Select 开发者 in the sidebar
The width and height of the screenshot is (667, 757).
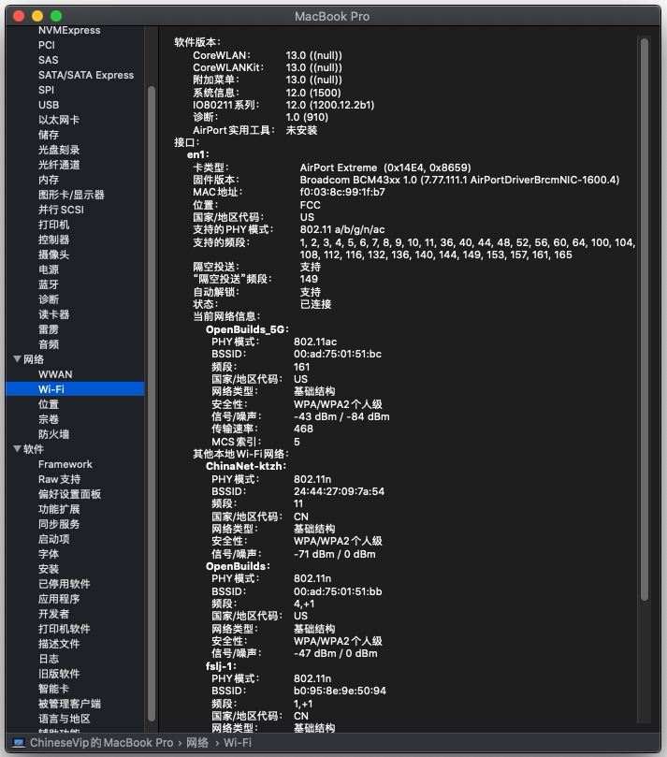coord(54,614)
